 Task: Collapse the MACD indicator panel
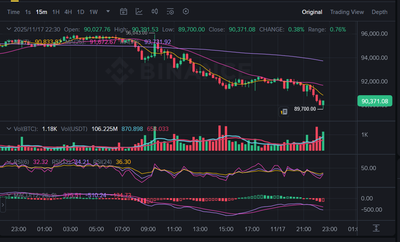(x=9, y=195)
